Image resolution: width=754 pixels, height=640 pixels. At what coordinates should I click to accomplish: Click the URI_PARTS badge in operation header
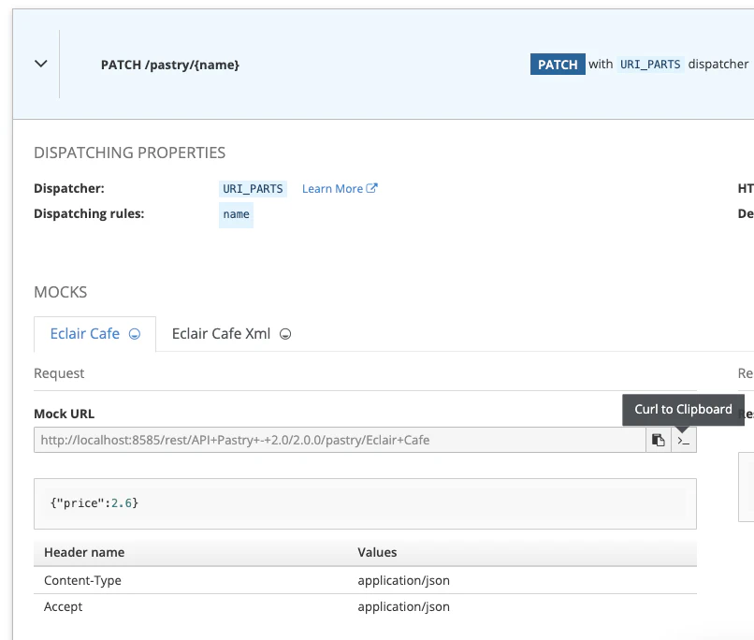coord(650,65)
